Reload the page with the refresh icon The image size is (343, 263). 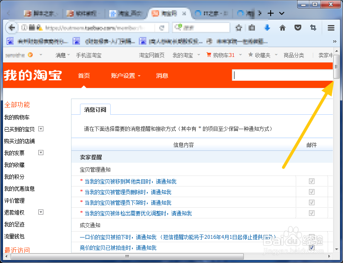coord(162,28)
